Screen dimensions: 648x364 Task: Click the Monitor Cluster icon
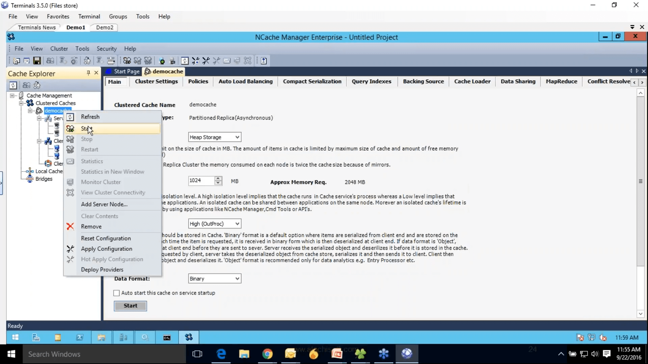point(70,182)
